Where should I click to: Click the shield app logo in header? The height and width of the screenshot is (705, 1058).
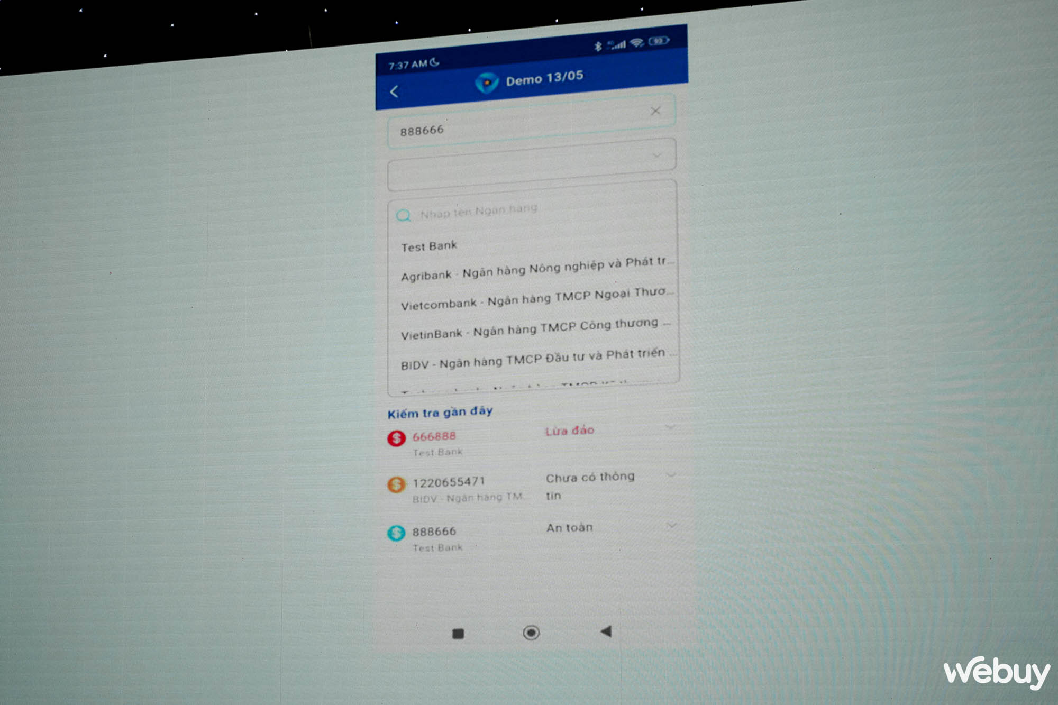coord(487,83)
